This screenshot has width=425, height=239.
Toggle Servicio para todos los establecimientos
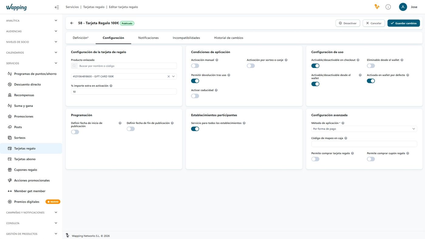click(x=195, y=129)
